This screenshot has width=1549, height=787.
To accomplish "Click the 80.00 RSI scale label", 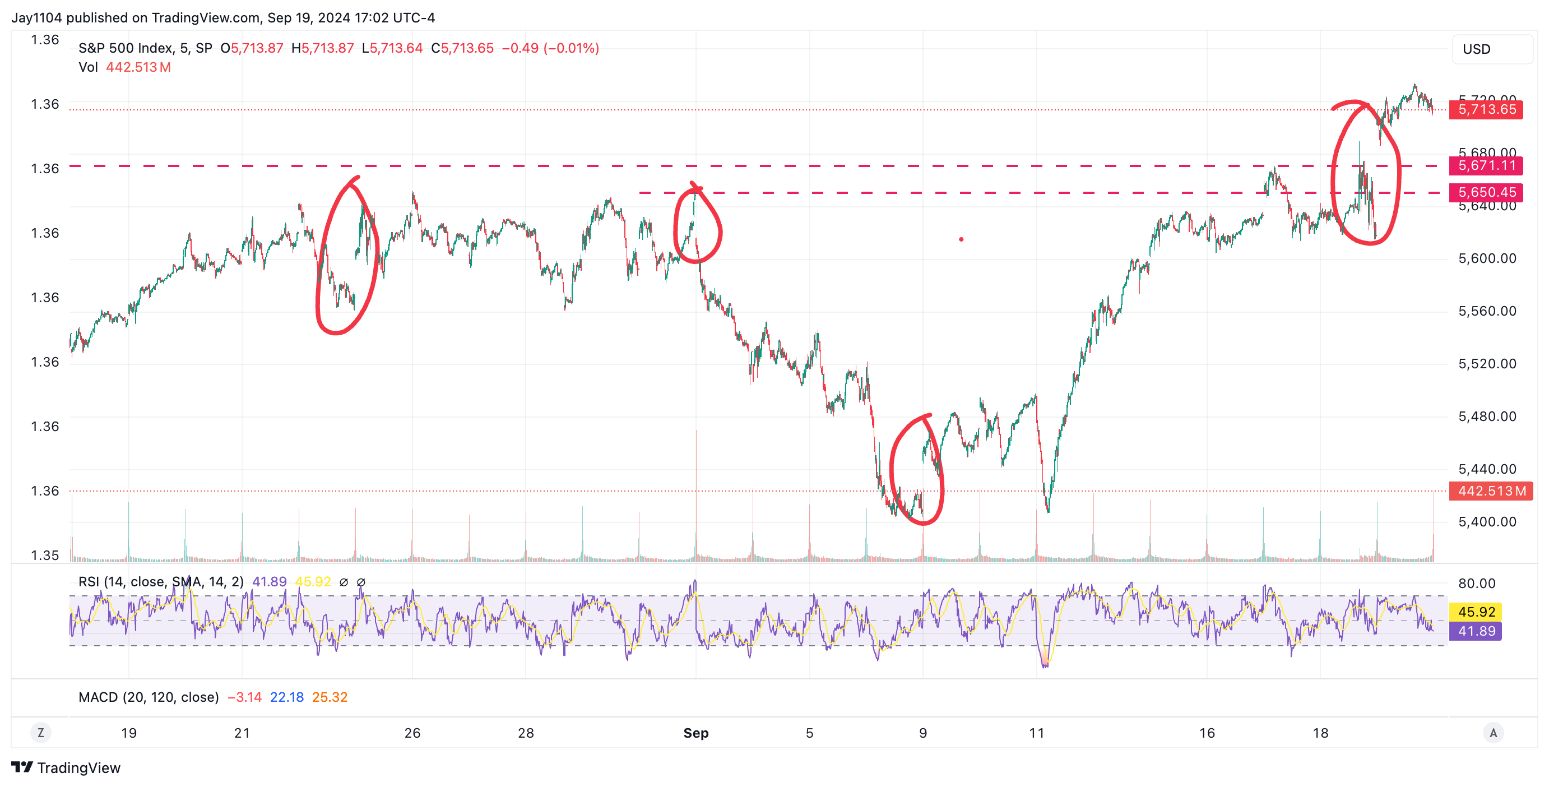I will coord(1477,583).
